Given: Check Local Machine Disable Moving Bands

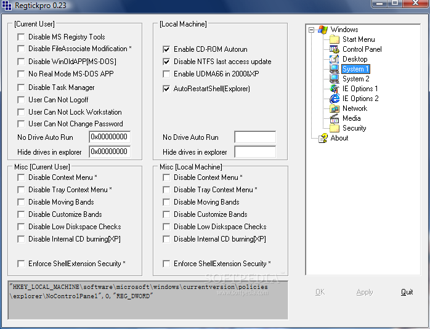Looking at the screenshot, I should [166, 202].
